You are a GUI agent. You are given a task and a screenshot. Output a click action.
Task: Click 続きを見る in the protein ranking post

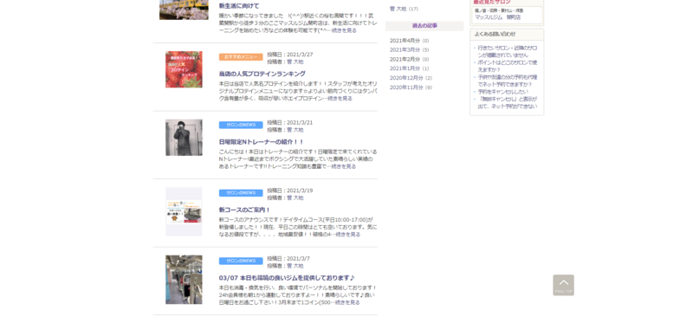[x=340, y=99]
